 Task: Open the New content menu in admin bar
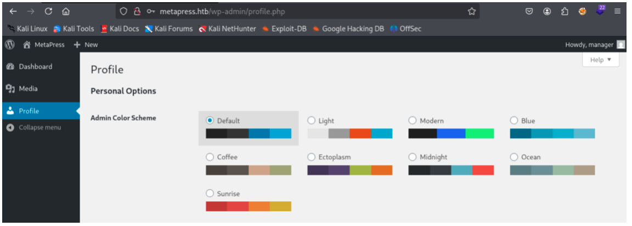click(86, 45)
